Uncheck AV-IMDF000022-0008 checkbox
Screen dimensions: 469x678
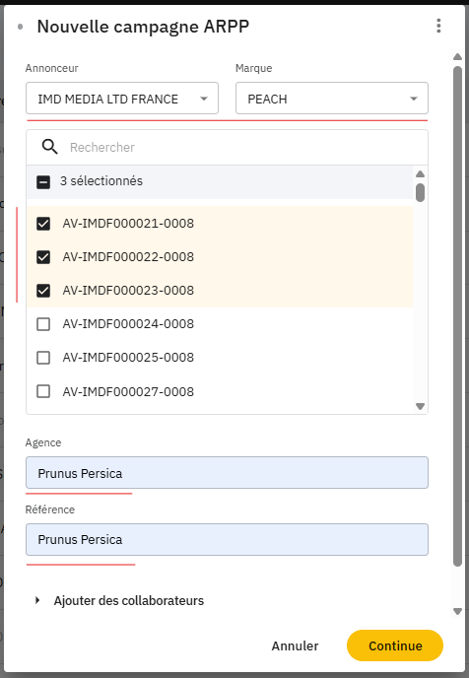pyautogui.click(x=43, y=257)
